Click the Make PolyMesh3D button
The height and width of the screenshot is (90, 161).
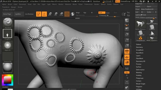(149, 9)
